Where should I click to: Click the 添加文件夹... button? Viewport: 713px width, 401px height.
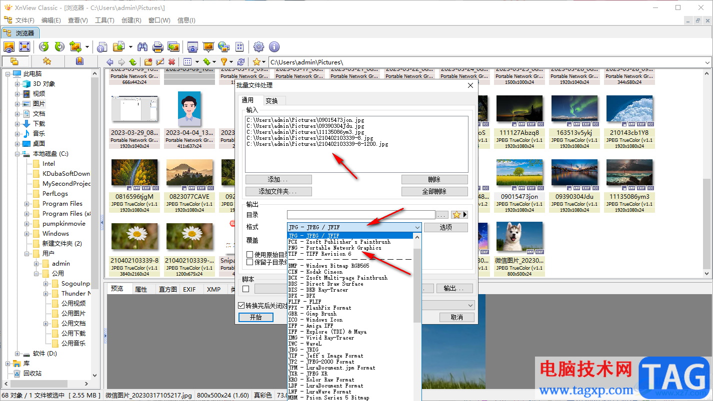(278, 191)
